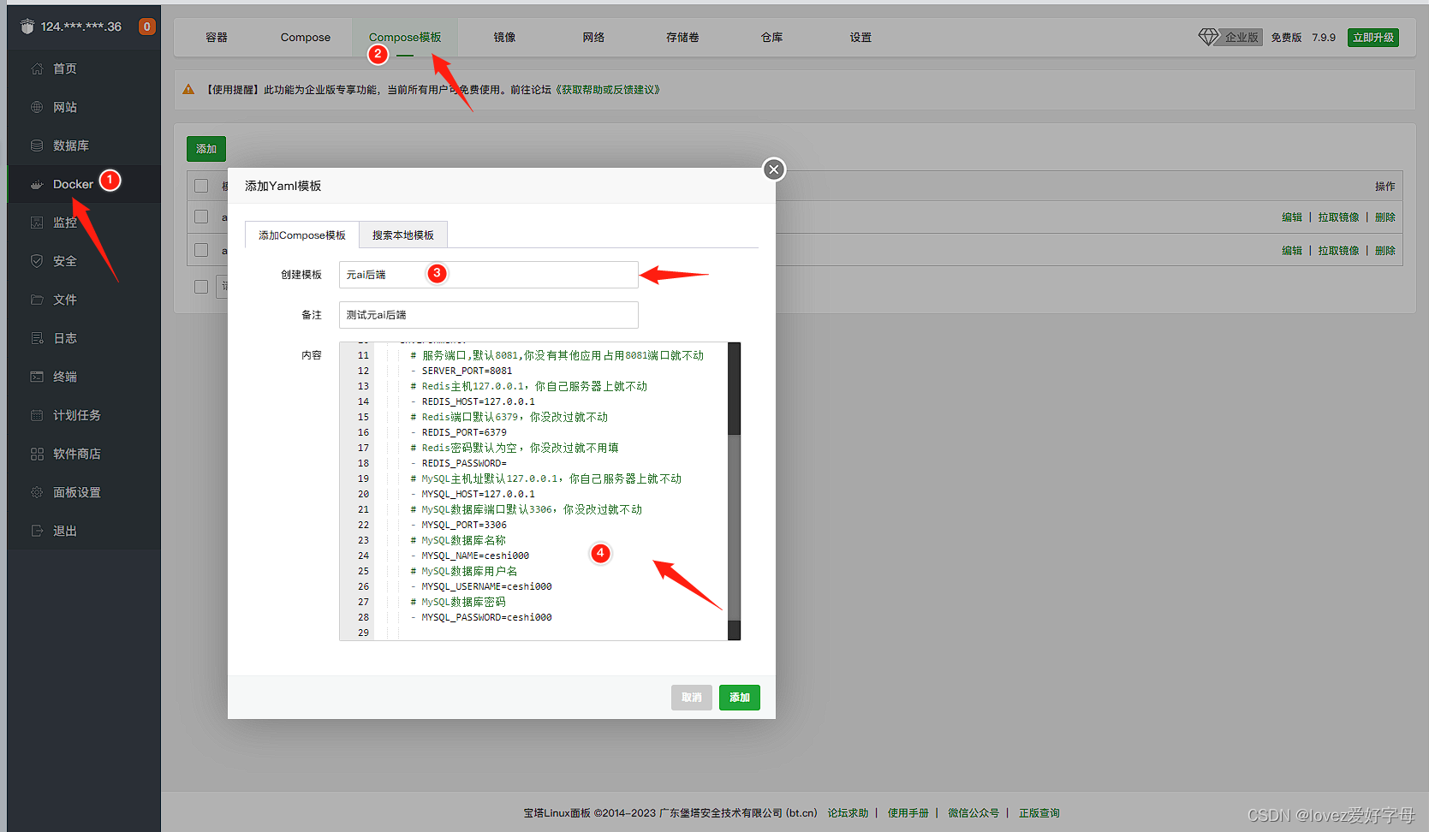Image resolution: width=1429 pixels, height=832 pixels.
Task: Click the diamond enterprise edition icon
Action: (1208, 37)
